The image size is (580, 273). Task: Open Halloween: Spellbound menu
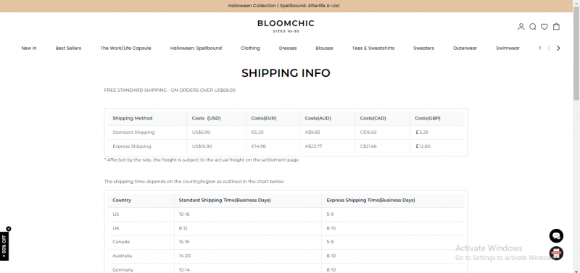tap(196, 48)
